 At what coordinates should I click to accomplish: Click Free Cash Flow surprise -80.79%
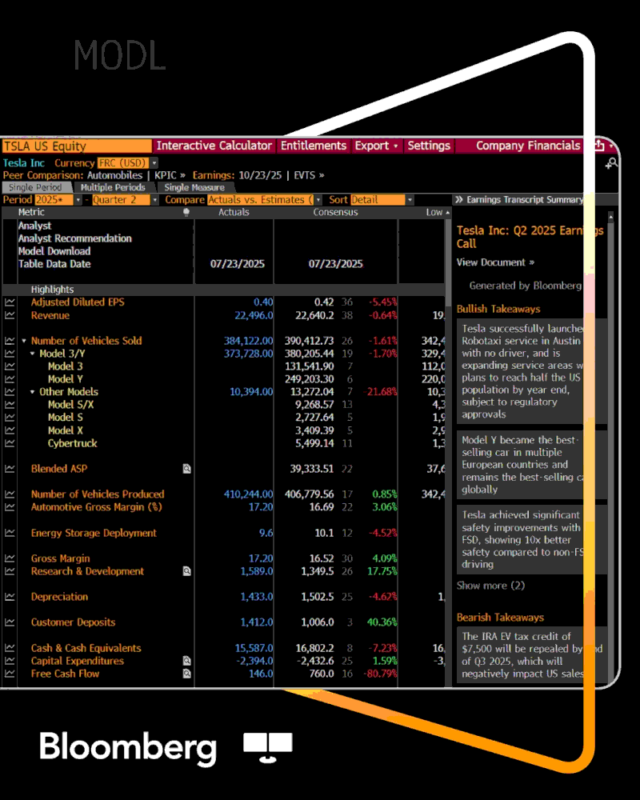(x=380, y=674)
